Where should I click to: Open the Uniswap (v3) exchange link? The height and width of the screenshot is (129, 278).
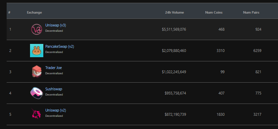click(56, 25)
